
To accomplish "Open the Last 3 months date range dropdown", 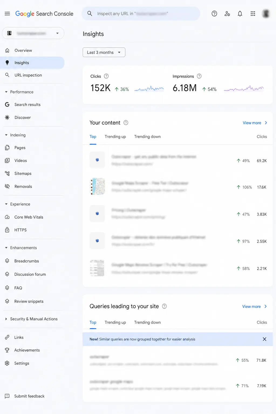I will [x=104, y=52].
